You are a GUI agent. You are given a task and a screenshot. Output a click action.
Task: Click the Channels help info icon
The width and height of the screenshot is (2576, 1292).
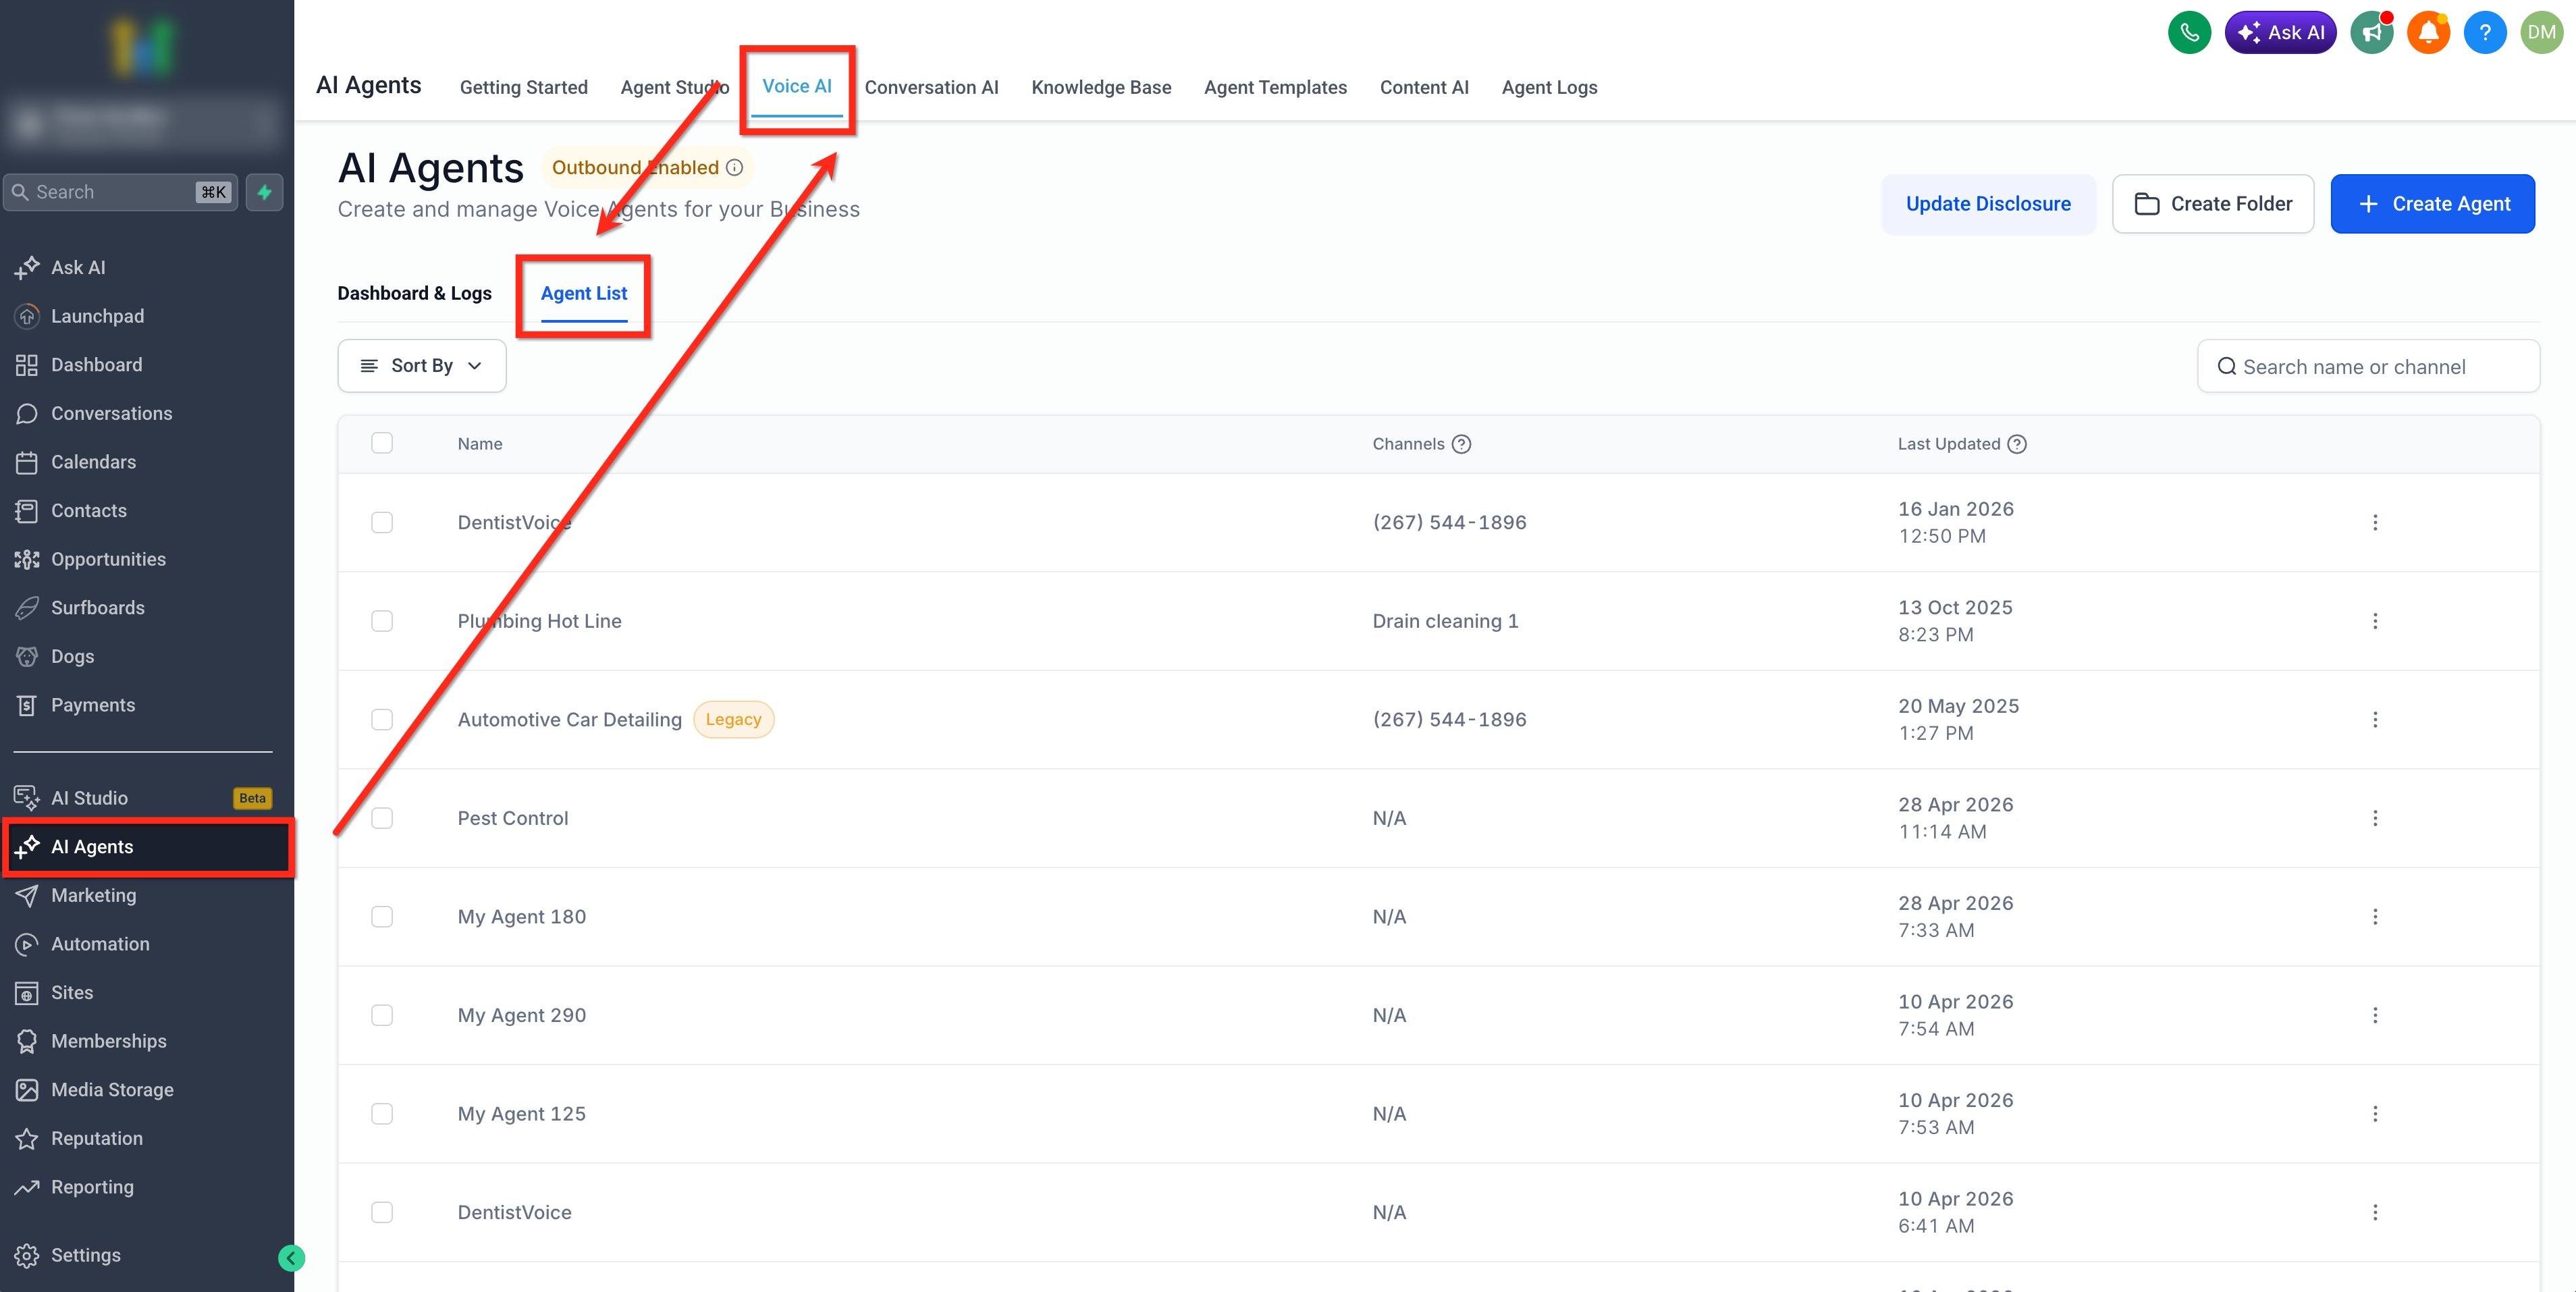point(1461,444)
